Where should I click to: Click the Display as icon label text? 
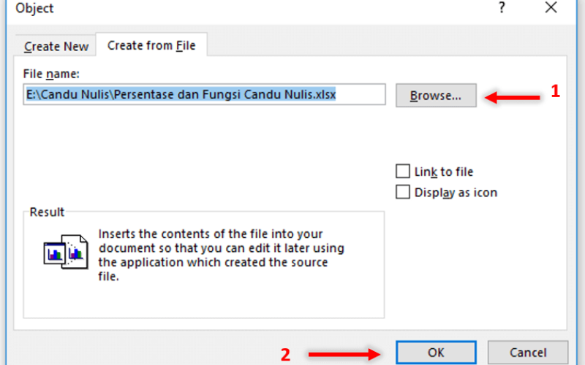pos(456,193)
